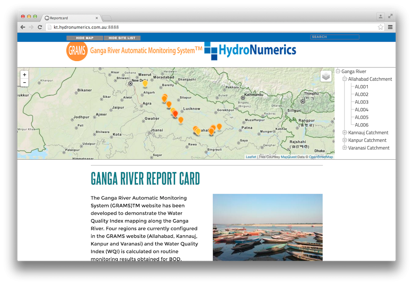Open the MapQuest attribution link

pyautogui.click(x=289, y=157)
